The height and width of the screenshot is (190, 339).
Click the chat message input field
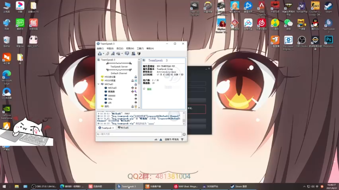[x=139, y=134]
